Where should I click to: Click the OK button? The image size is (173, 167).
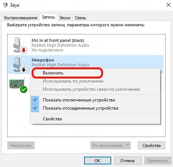tap(97, 161)
